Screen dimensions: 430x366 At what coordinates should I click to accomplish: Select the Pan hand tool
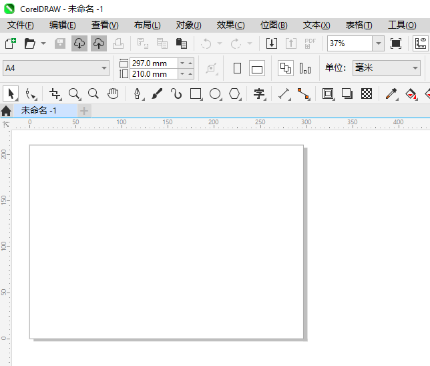tap(113, 94)
